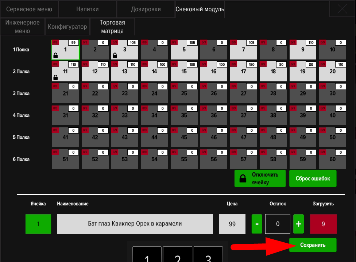Viewport: 356px width, 262px height.
Task: Open the Напитки tab
Action: pos(88,9)
